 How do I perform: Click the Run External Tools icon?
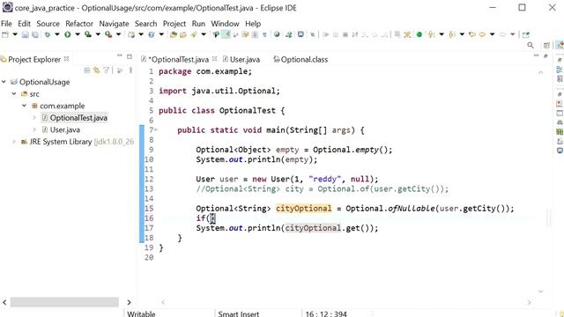tap(108, 34)
